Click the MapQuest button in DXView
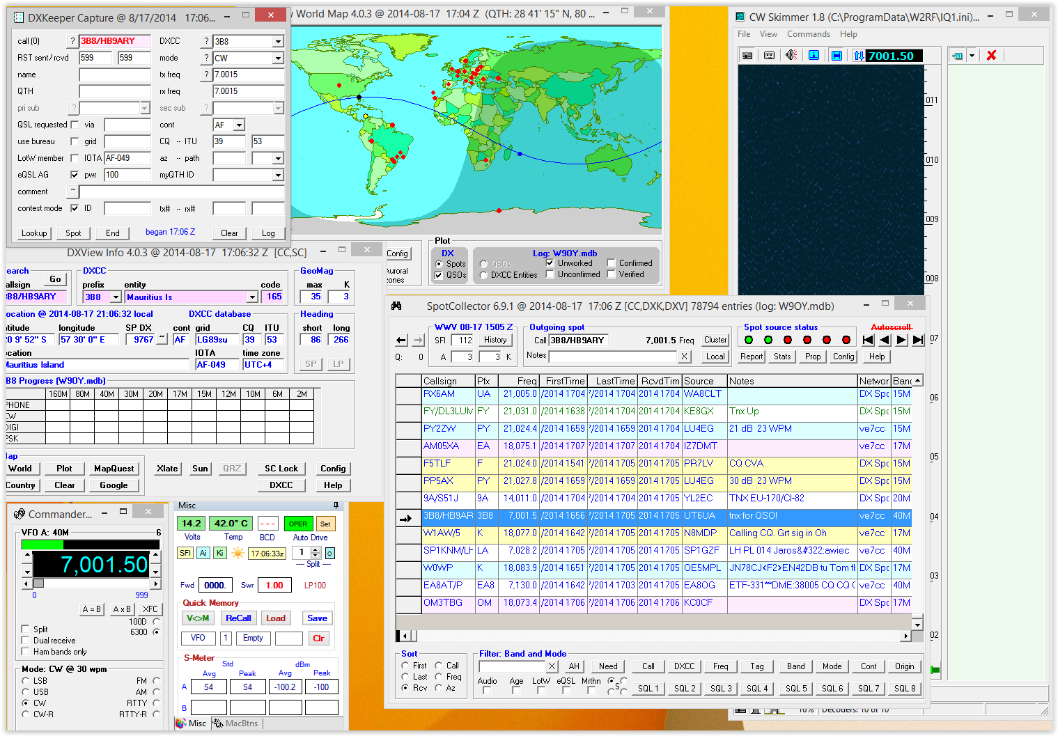The height and width of the screenshot is (736, 1058). (x=114, y=469)
